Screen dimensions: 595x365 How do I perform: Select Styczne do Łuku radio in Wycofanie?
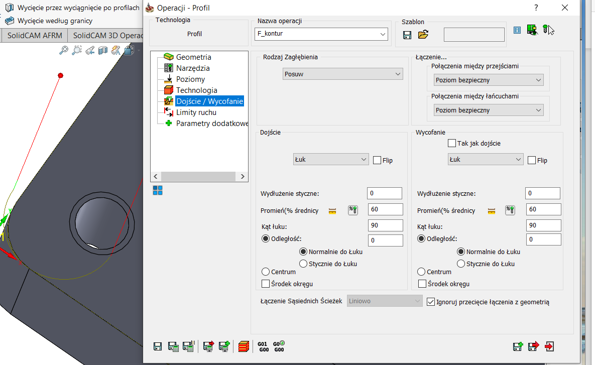pos(460,264)
